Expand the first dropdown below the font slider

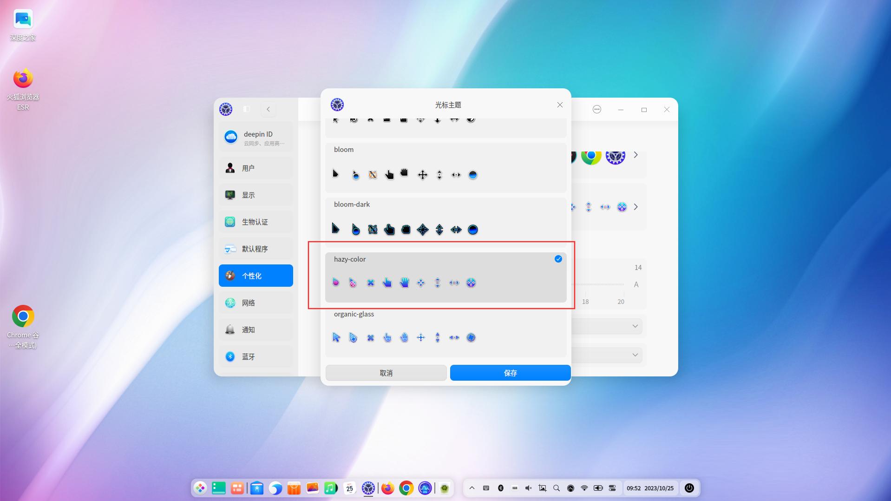635,326
